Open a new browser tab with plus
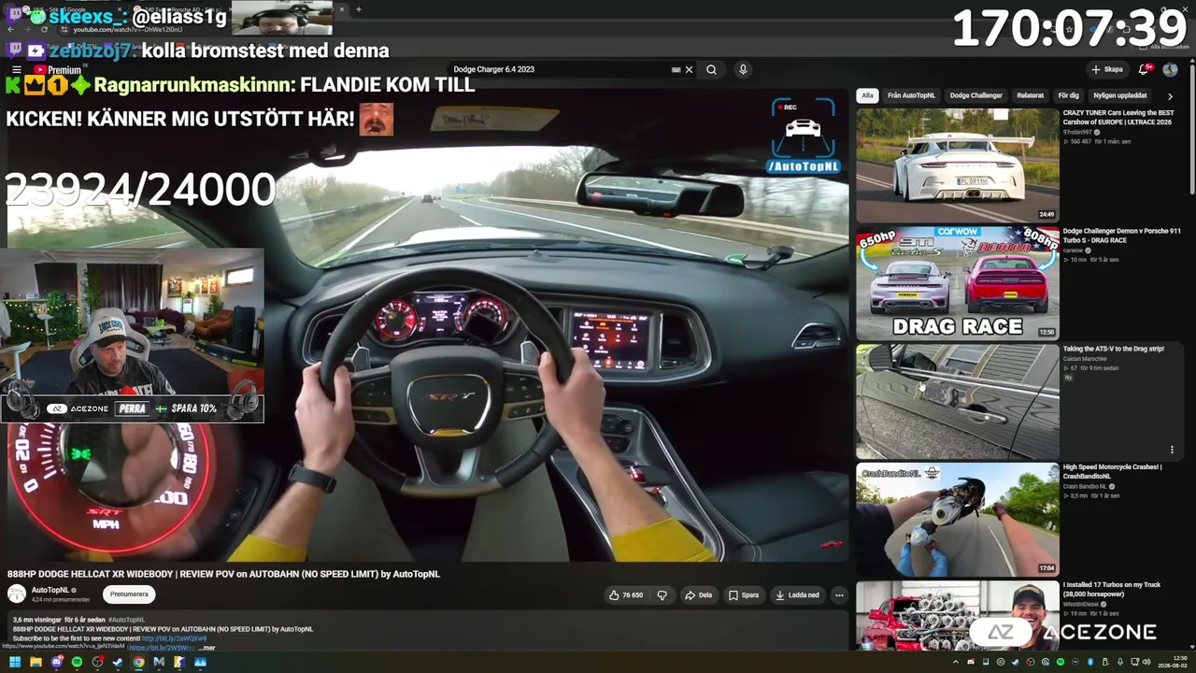The height and width of the screenshot is (673, 1196). coord(358,9)
